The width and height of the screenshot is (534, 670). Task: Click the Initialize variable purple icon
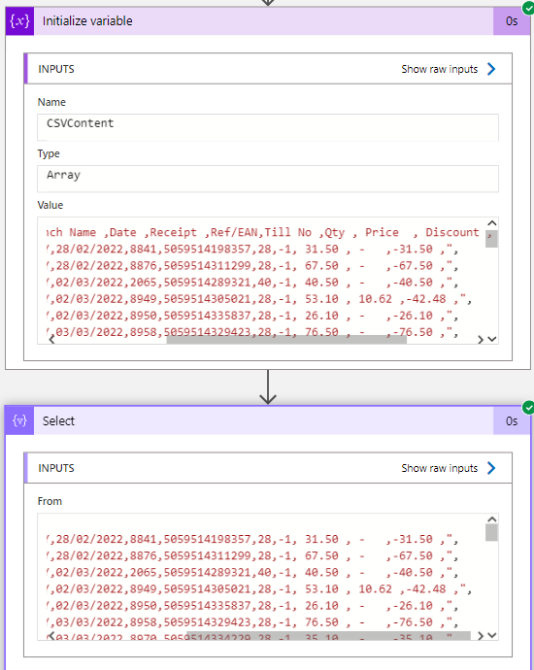coord(19,21)
